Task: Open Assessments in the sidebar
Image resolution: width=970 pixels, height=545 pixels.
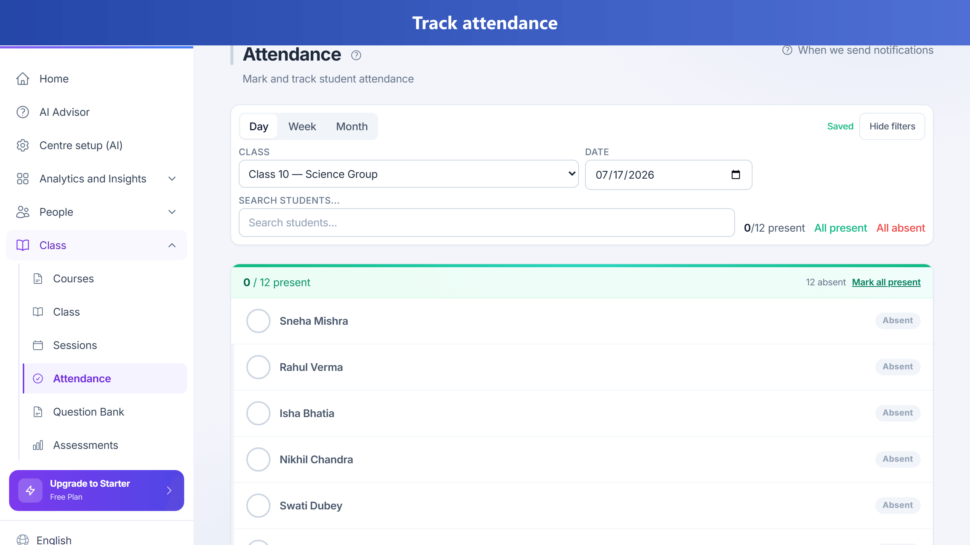Action: click(x=105, y=445)
